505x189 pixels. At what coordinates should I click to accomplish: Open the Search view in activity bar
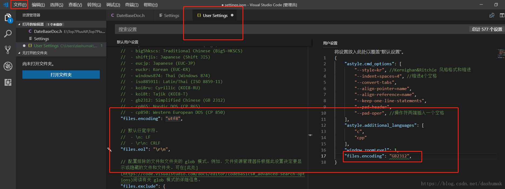[8, 34]
